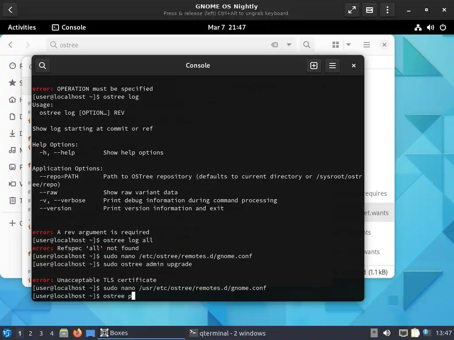Click 'OPERATION must be specified' error text
This screenshot has width=454, height=340.
[105, 89]
